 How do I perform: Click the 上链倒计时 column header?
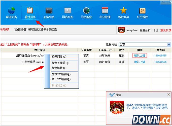point(105,50)
